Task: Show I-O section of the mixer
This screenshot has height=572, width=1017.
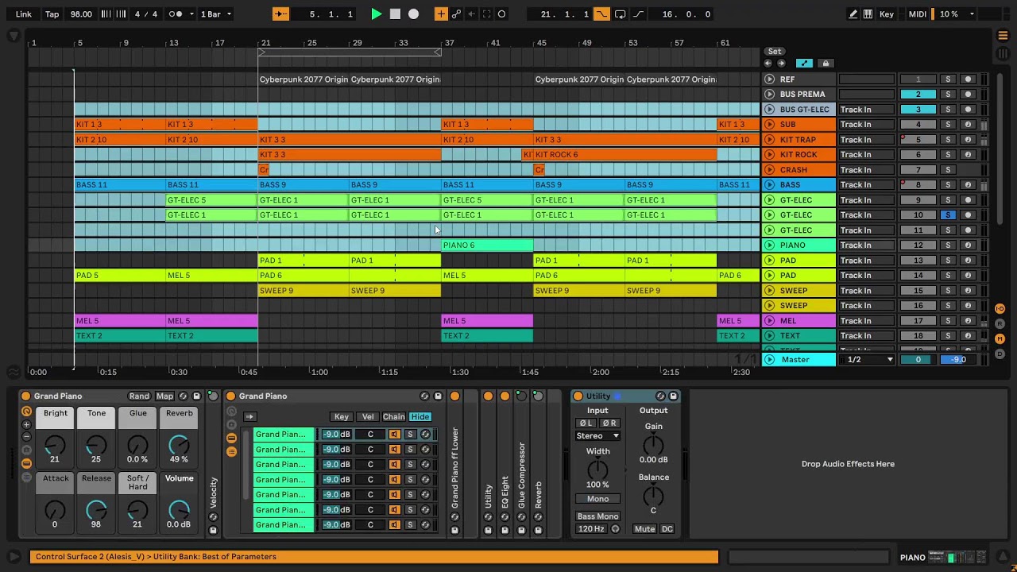Action: pos(1000,309)
